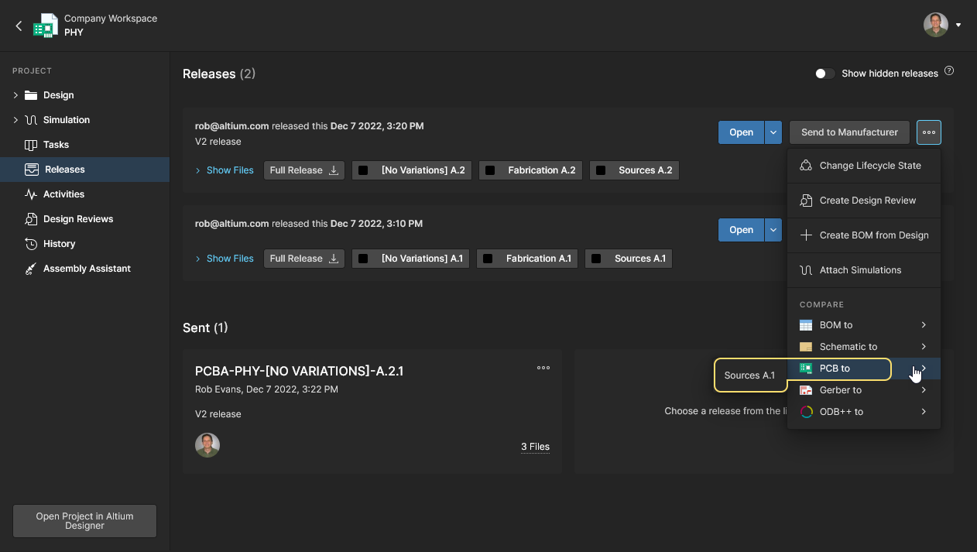The width and height of the screenshot is (977, 552).
Task: Expand Open dropdown arrow of 3:10 PM release
Action: pyautogui.click(x=773, y=230)
